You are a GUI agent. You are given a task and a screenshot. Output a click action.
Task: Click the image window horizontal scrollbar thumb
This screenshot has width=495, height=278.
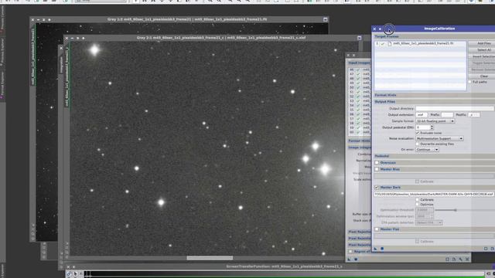tap(210, 258)
